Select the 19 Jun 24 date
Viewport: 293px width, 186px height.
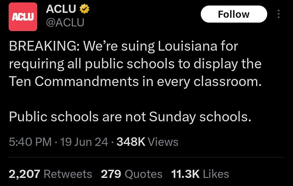coord(84,142)
